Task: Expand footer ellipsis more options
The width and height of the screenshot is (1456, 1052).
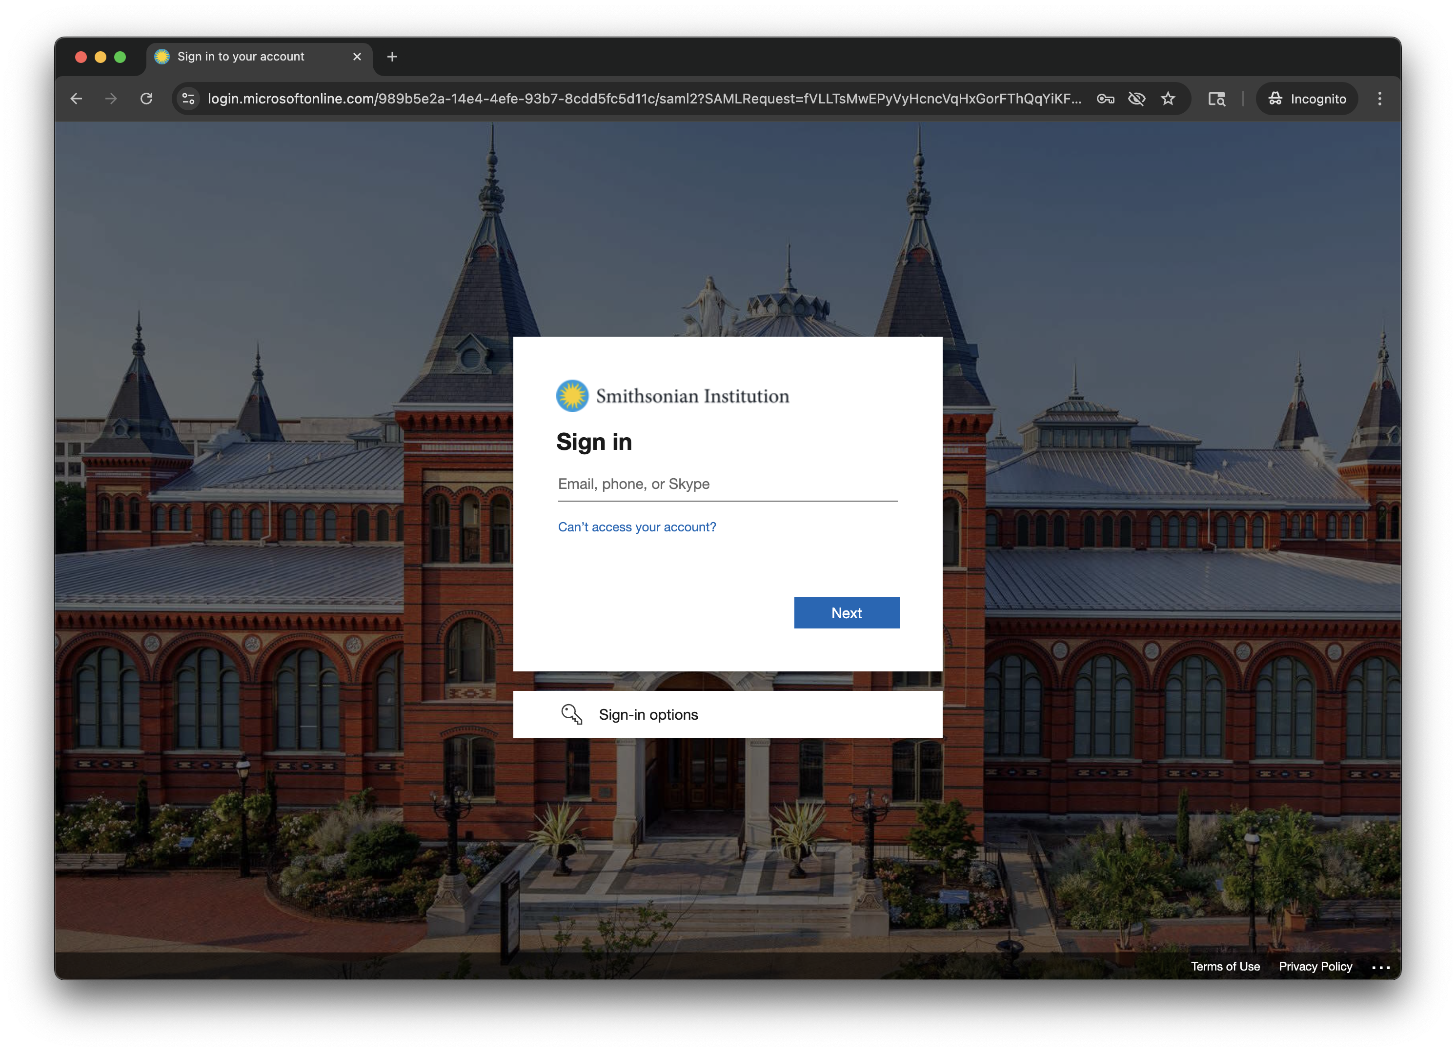Action: coord(1380,967)
